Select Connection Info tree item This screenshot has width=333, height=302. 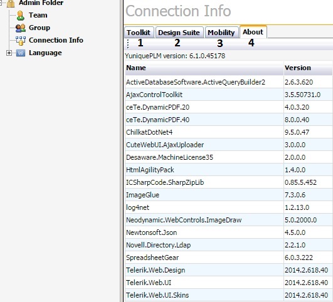click(x=56, y=40)
